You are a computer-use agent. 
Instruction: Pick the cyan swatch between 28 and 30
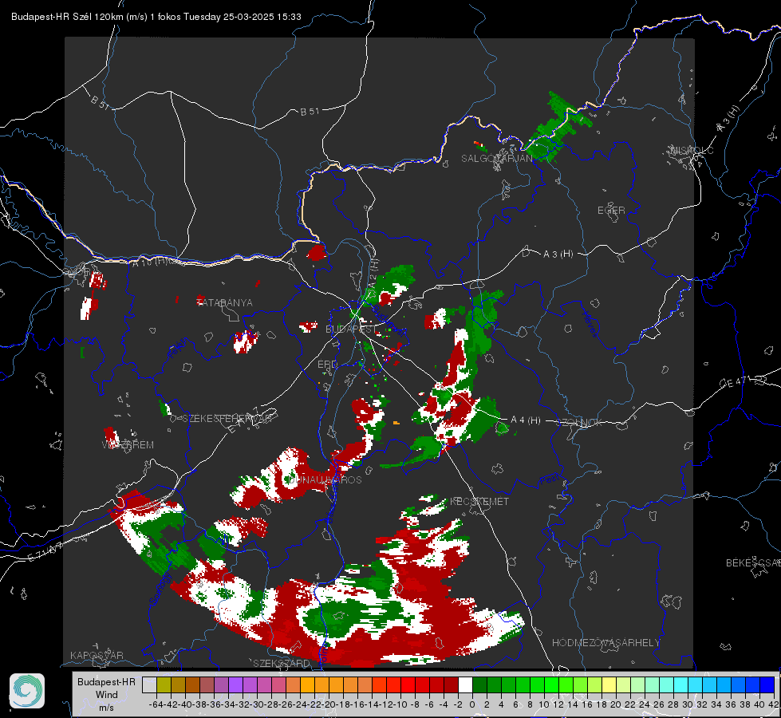681,684
